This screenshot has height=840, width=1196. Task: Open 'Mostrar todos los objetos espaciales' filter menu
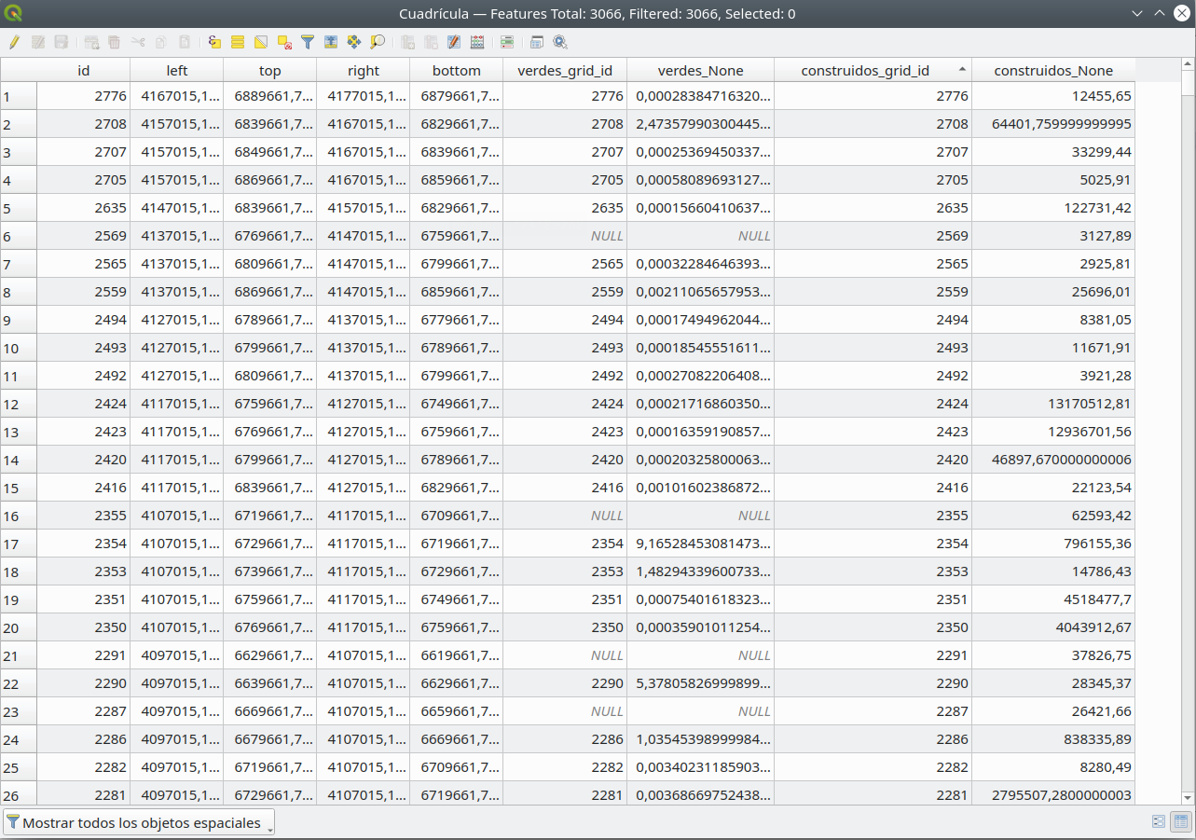coord(140,822)
